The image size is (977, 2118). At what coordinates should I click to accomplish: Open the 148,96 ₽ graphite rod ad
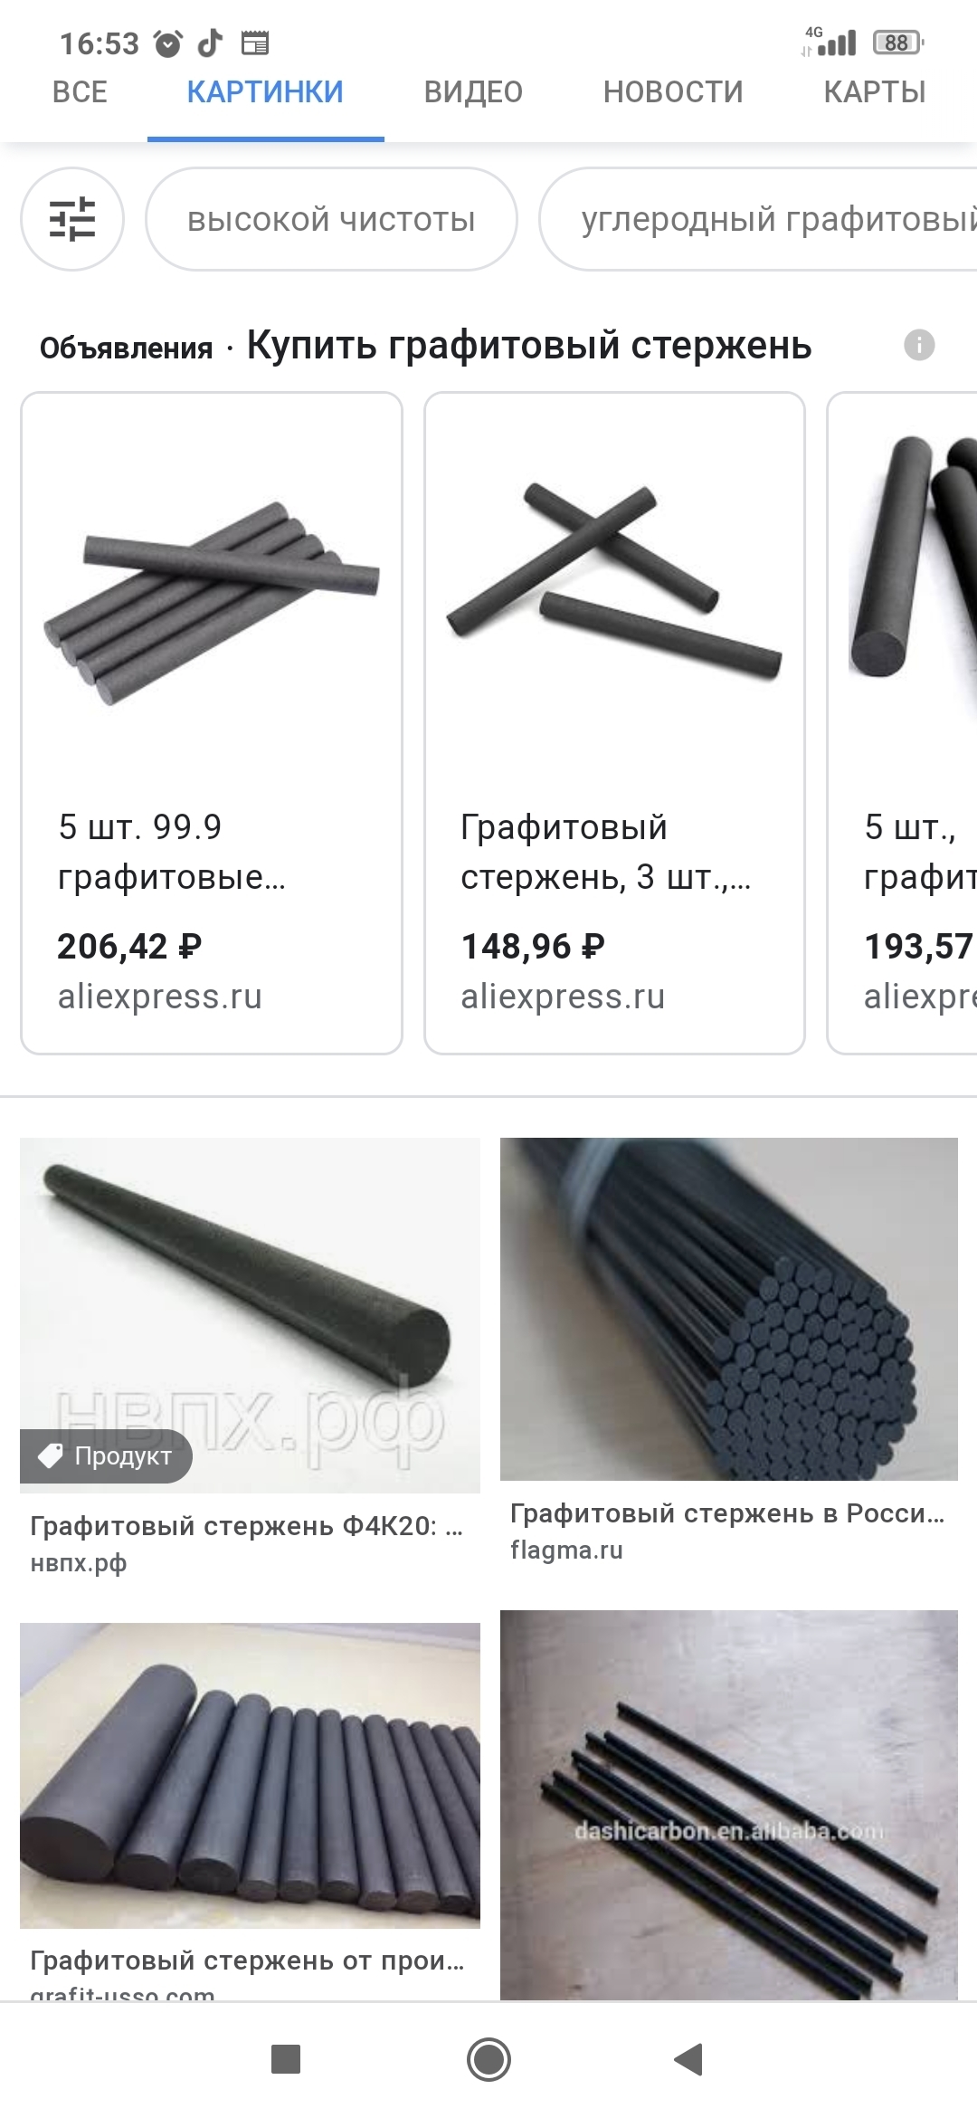(x=614, y=723)
